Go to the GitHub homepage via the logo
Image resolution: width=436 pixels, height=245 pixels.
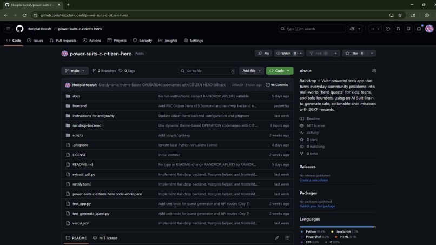[x=19, y=29]
